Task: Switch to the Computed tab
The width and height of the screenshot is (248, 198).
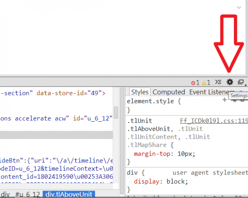Action: 169,92
